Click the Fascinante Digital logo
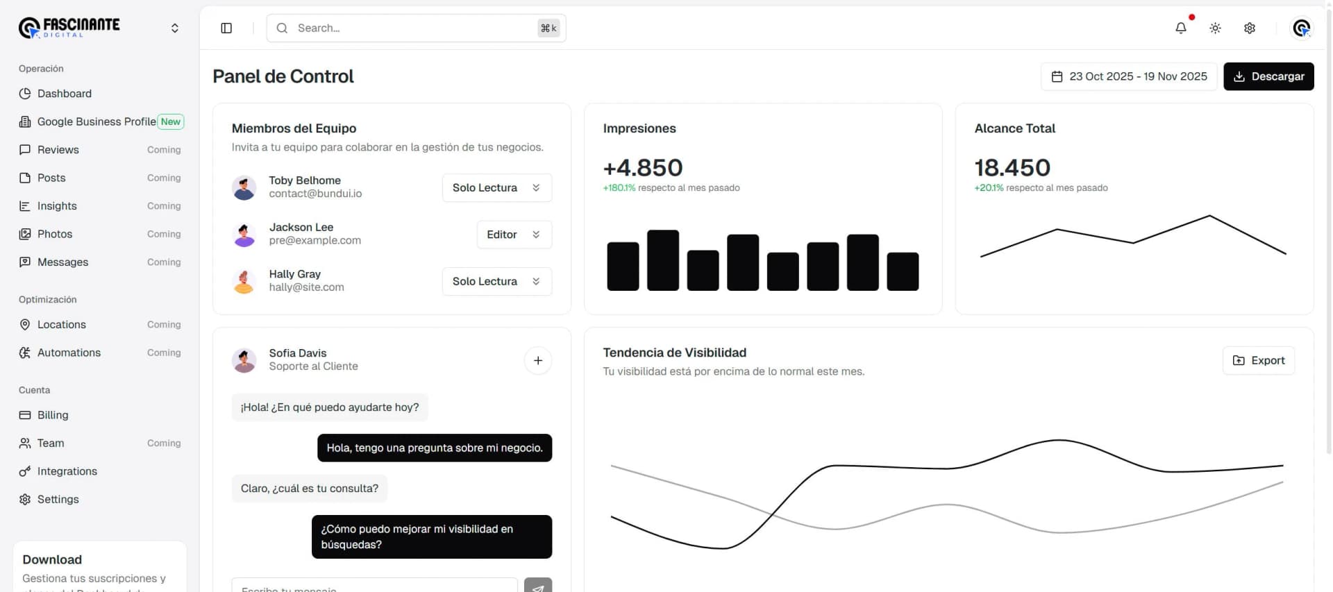1333x592 pixels. click(69, 28)
